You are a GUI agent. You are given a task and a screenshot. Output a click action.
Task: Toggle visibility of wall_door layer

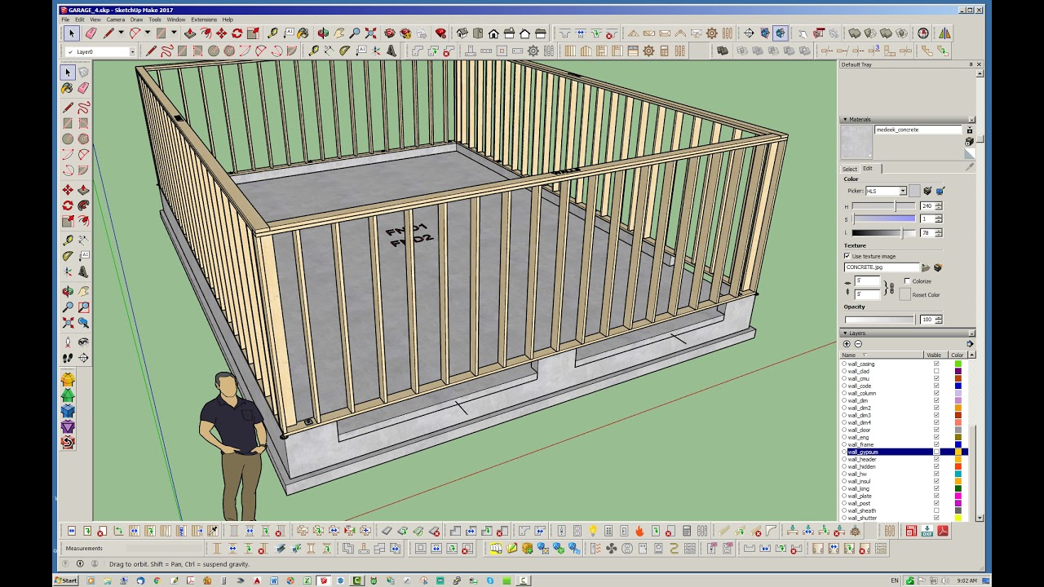[936, 430]
